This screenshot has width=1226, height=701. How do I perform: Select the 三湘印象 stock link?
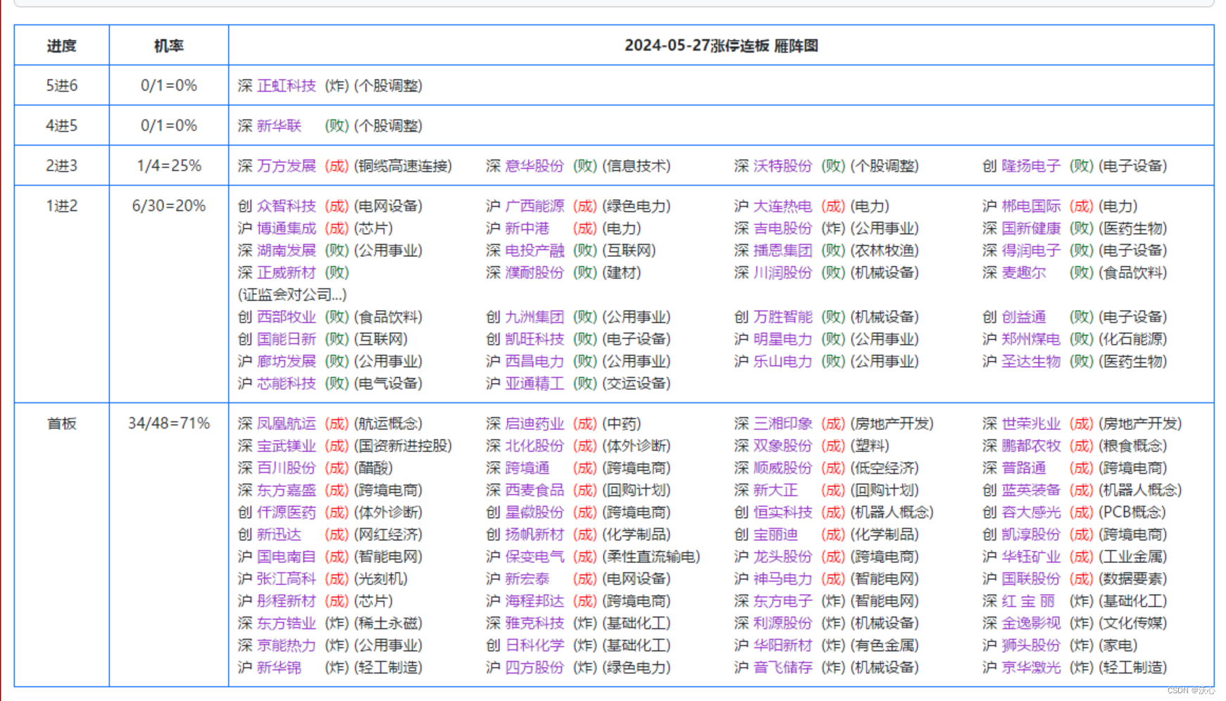coord(782,424)
